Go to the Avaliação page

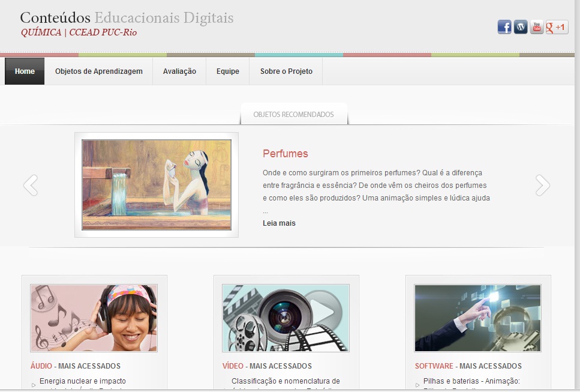click(179, 71)
